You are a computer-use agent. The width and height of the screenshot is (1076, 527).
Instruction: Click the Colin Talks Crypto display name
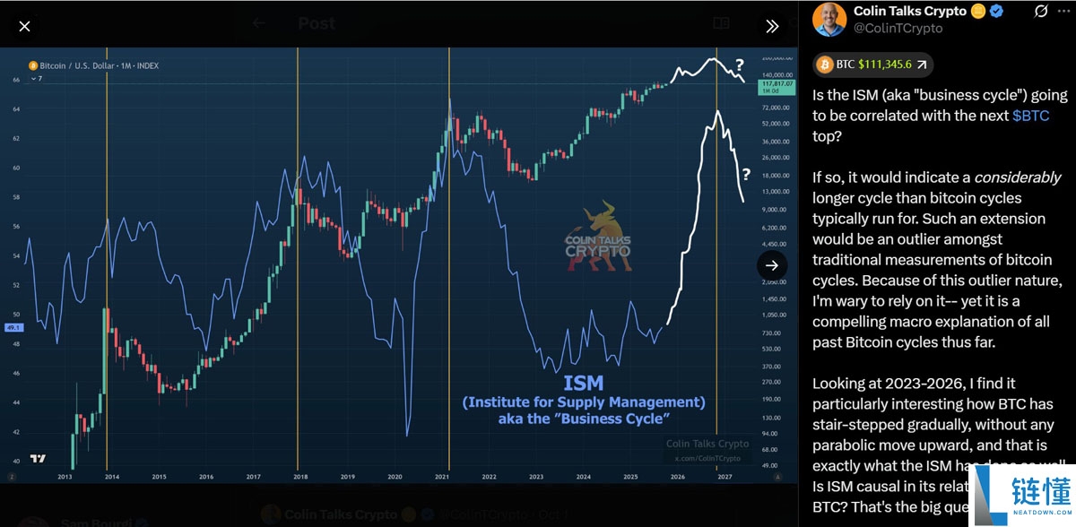[910, 12]
